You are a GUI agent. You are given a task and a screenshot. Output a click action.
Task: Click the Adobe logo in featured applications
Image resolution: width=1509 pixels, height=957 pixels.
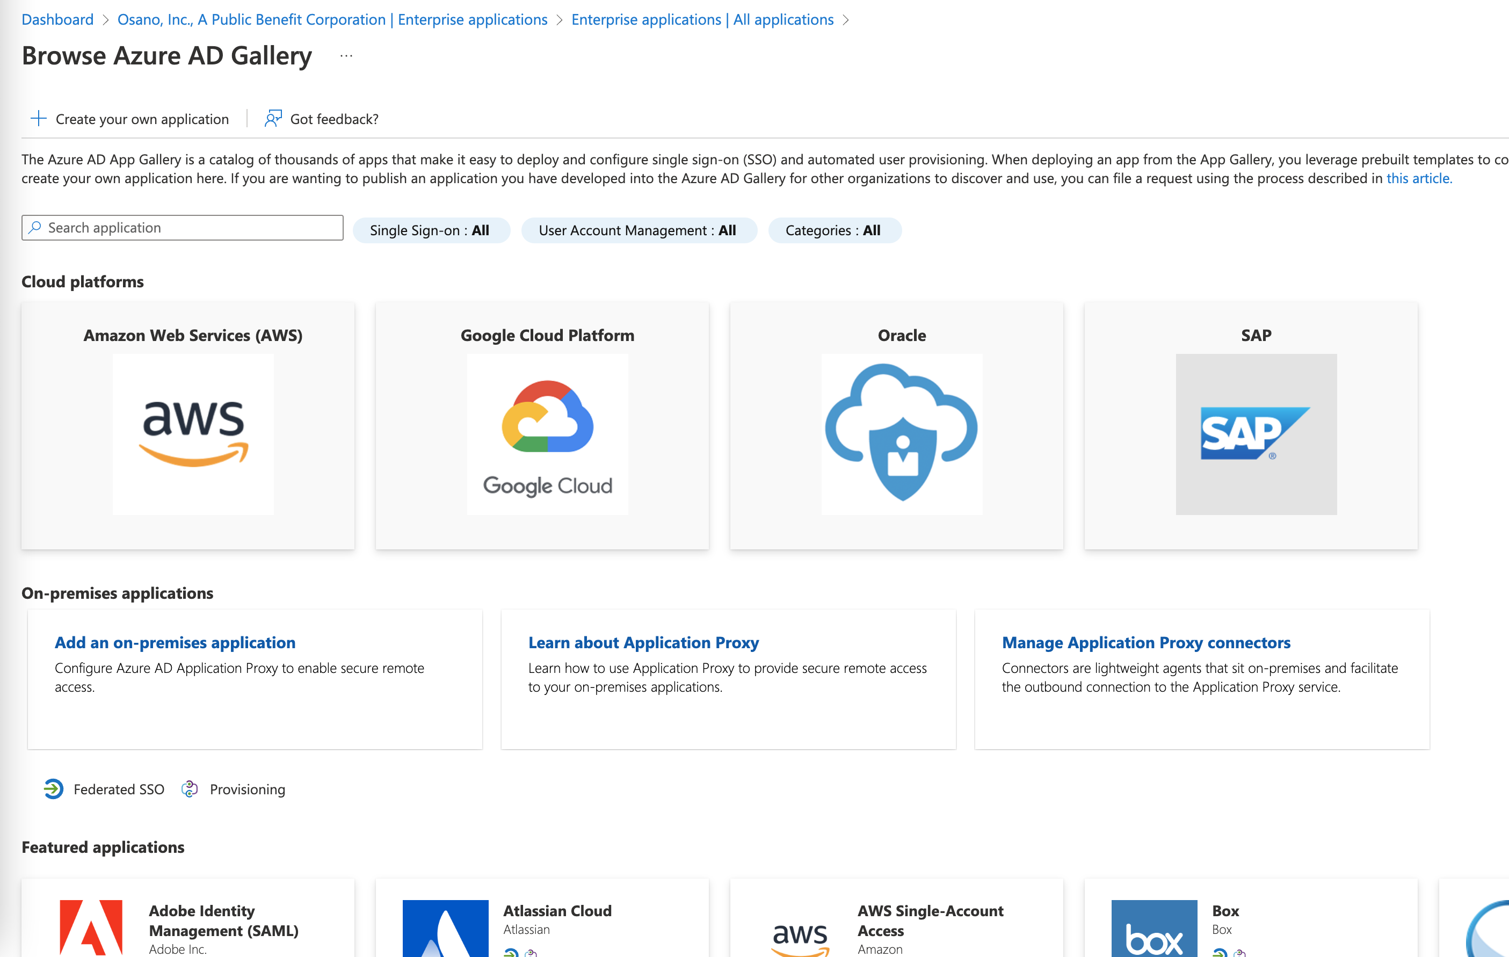(91, 927)
